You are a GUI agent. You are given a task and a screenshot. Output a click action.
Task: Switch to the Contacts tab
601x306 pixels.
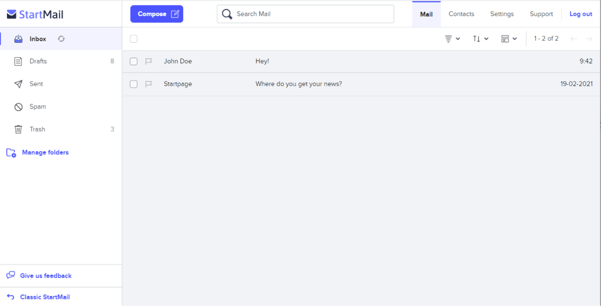[461, 14]
